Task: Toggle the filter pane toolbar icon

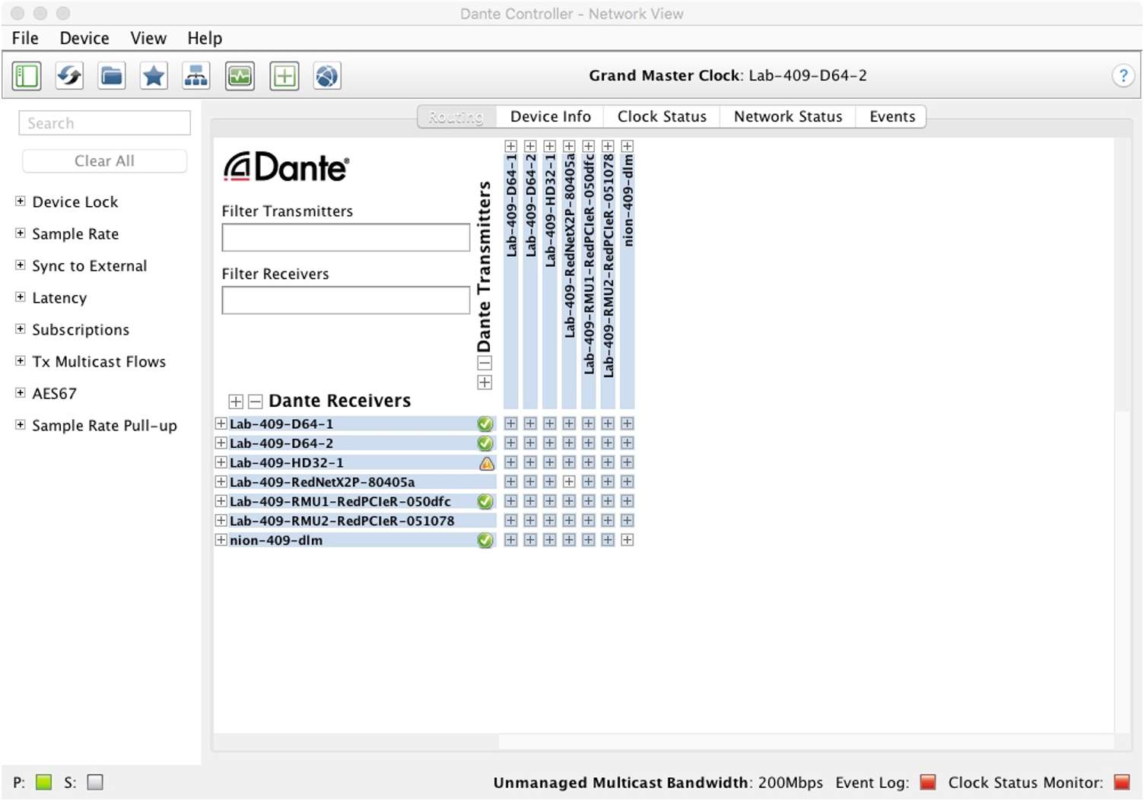Action: 27,76
